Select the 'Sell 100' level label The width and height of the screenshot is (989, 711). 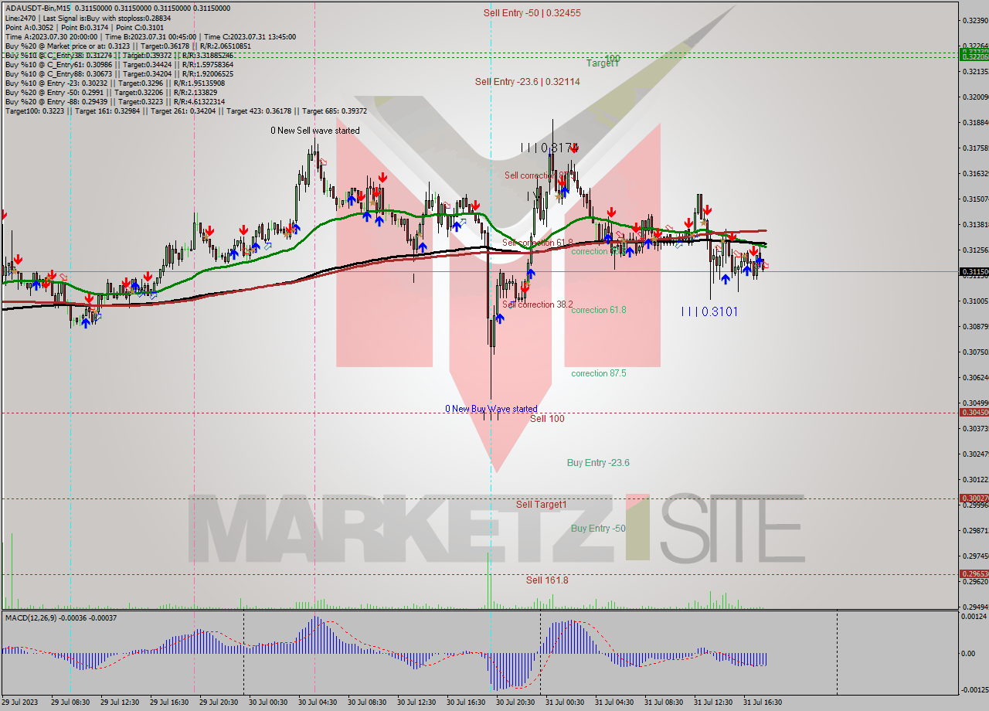coord(547,419)
